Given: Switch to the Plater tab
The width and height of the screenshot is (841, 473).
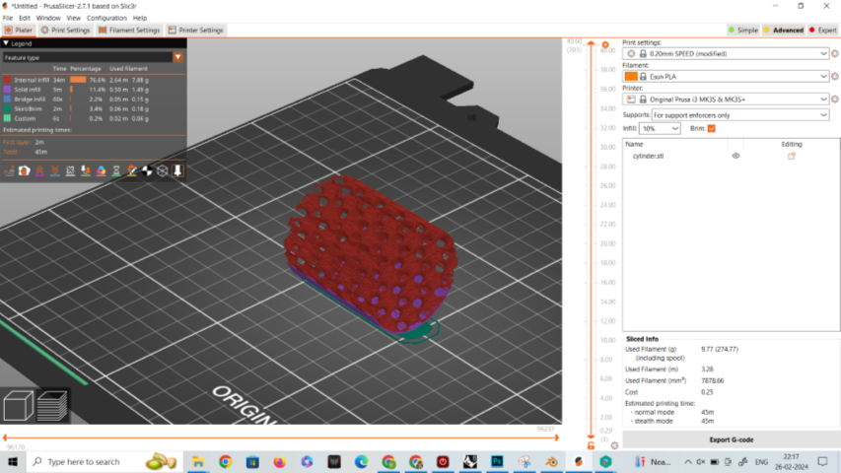Looking at the screenshot, I should pyautogui.click(x=19, y=30).
